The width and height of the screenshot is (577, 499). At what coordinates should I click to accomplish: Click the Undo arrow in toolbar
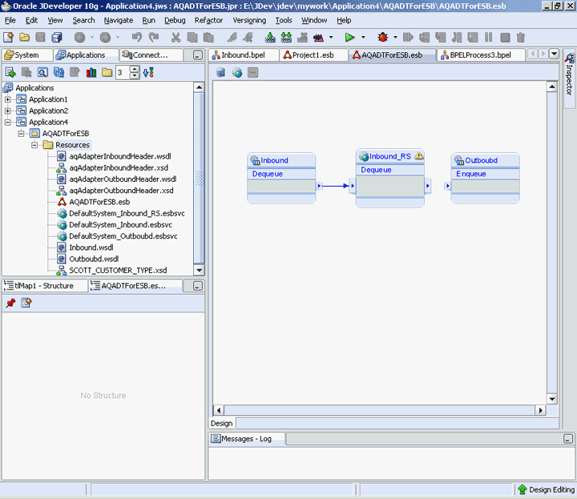point(136,38)
